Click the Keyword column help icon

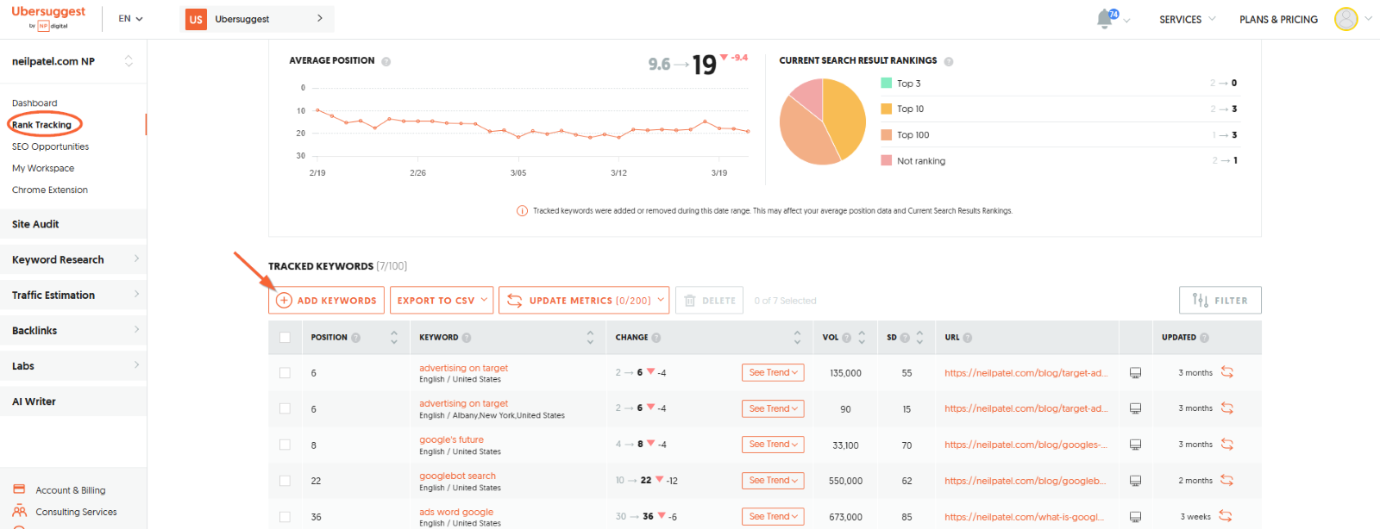[x=466, y=338]
